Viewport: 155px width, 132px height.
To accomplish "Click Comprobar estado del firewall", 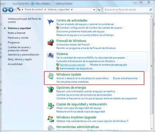I will tap(73, 44).
